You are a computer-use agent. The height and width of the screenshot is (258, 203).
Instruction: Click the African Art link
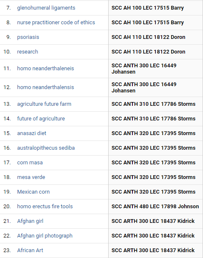pos(30,250)
